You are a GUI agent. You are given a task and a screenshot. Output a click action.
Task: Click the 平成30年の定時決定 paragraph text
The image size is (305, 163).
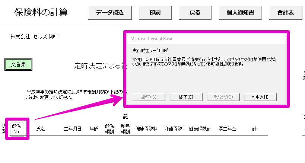[x=76, y=95]
